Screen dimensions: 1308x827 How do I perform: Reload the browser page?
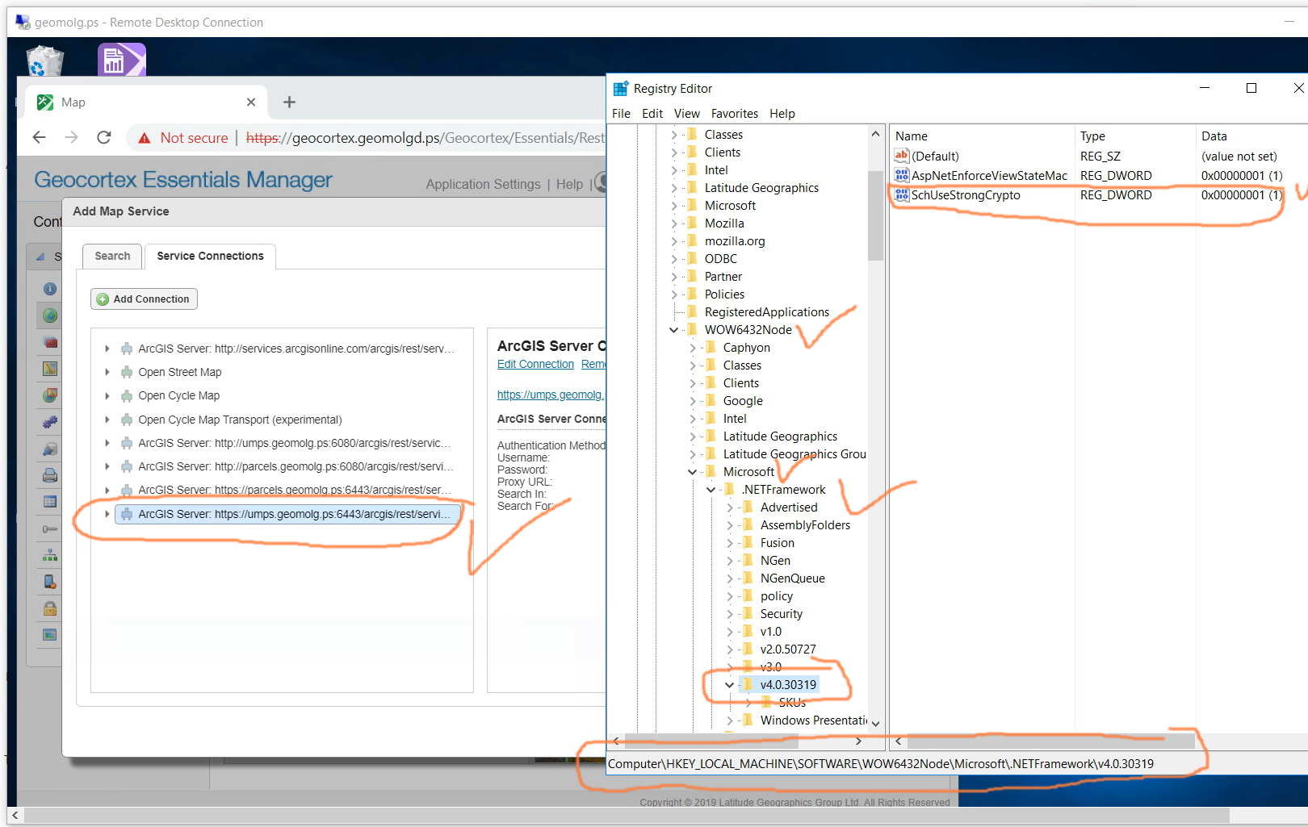104,138
